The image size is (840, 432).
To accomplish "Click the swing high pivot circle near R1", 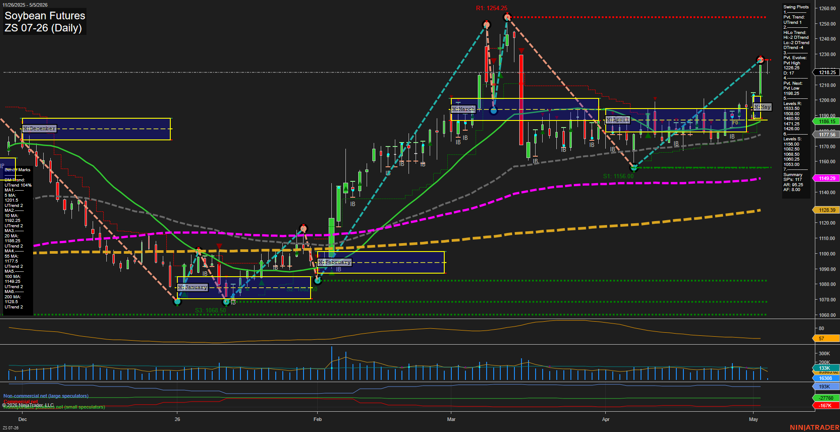I will pos(507,17).
